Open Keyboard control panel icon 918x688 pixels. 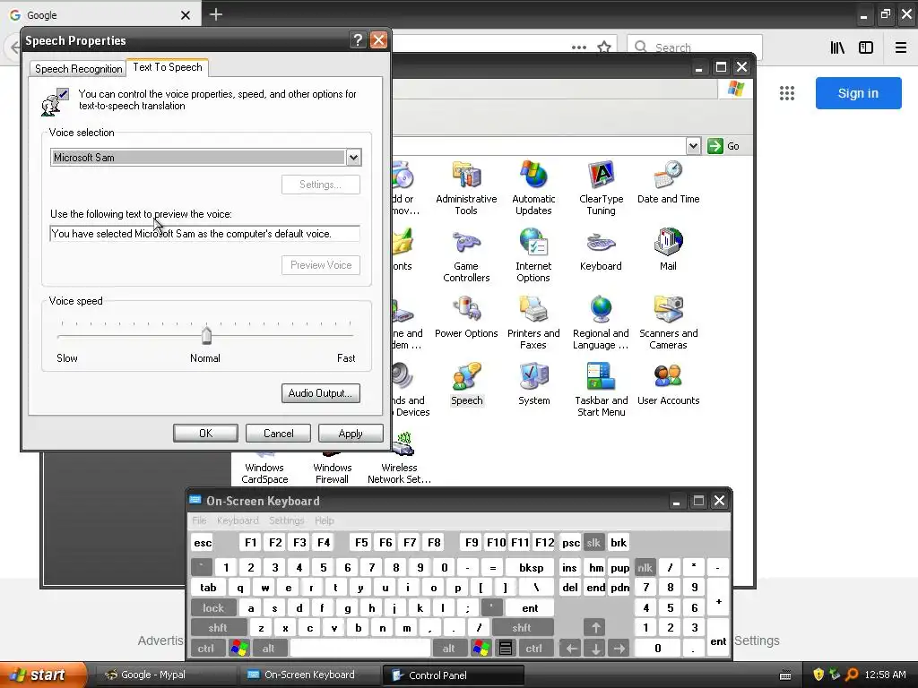[601, 250]
